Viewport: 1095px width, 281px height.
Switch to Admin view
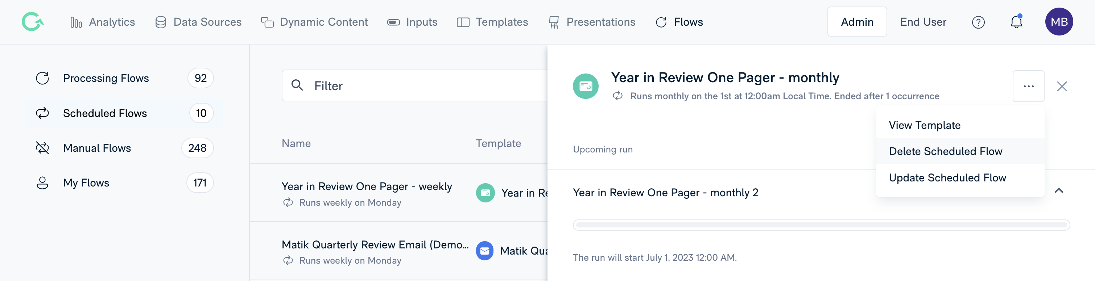[857, 22]
